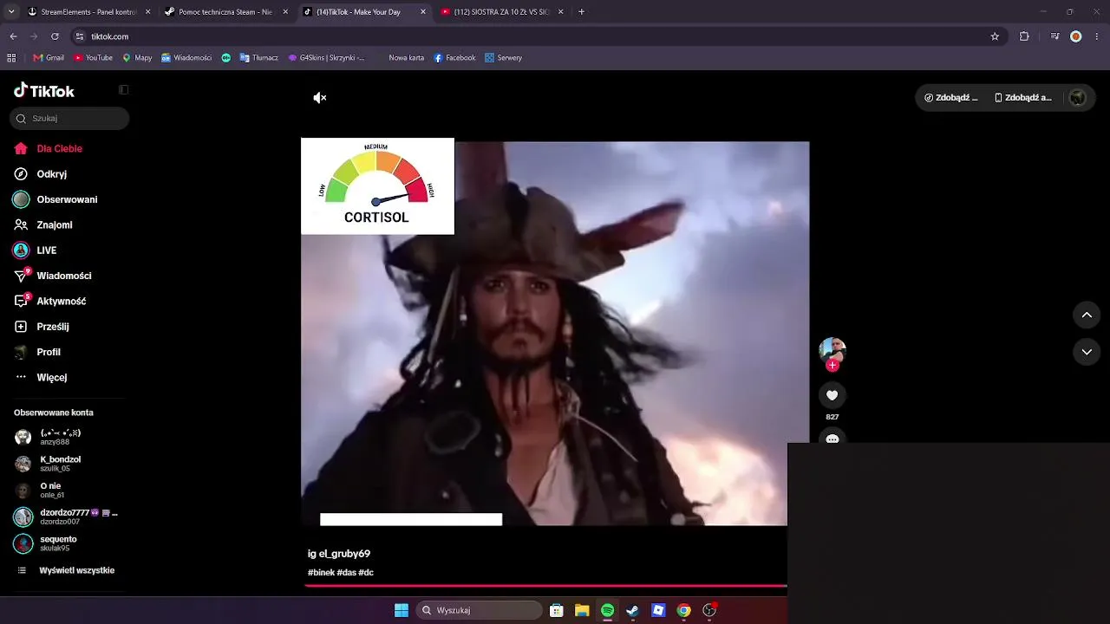Open Facebook bookmark
The width and height of the screenshot is (1110, 624).
pos(454,58)
